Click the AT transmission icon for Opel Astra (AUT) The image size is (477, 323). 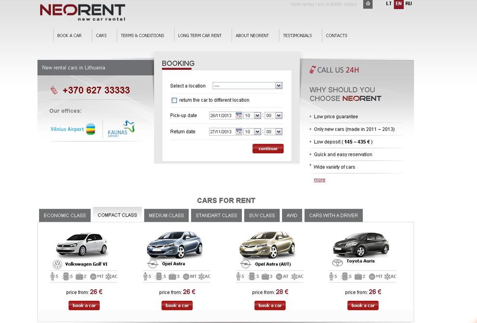tap(279, 276)
